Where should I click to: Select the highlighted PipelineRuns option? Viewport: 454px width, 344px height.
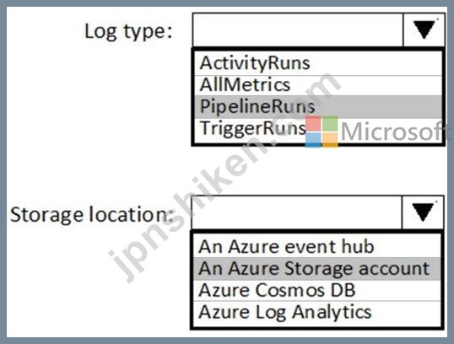tap(318, 107)
